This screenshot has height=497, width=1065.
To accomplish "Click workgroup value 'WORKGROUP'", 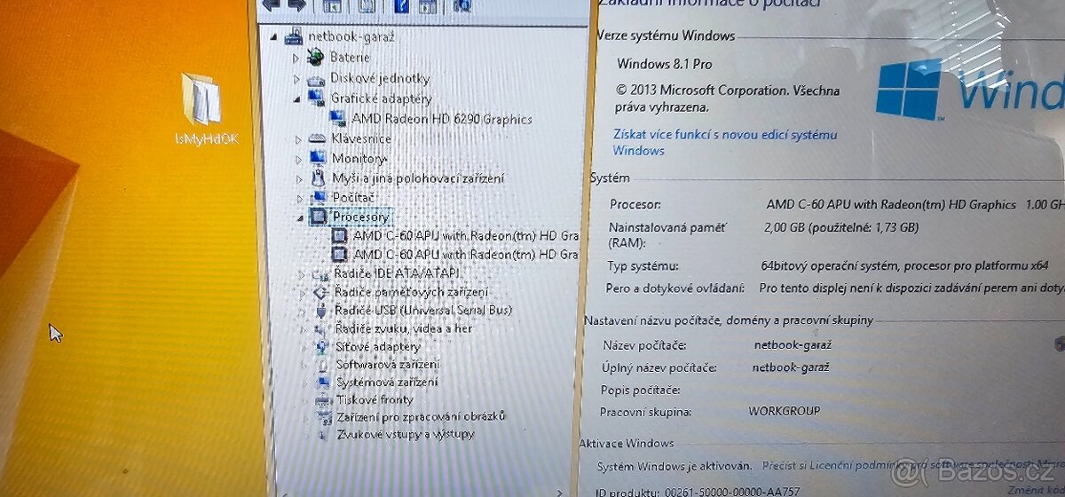I will [x=785, y=411].
